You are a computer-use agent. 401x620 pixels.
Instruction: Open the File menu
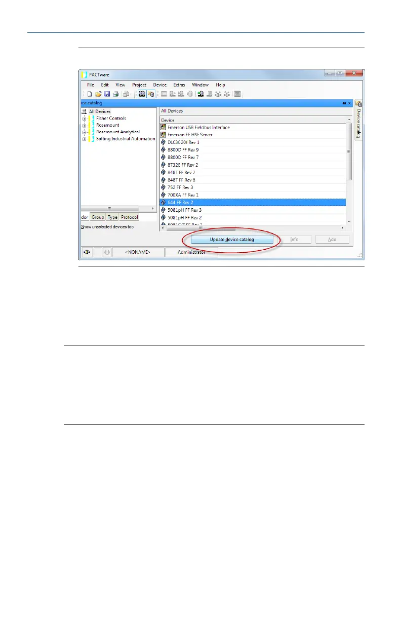pyautogui.click(x=91, y=85)
